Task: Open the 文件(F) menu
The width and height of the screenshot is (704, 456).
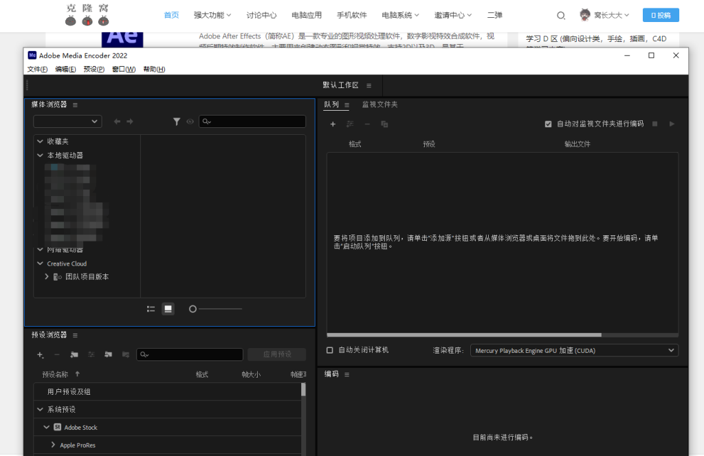Action: tap(37, 69)
